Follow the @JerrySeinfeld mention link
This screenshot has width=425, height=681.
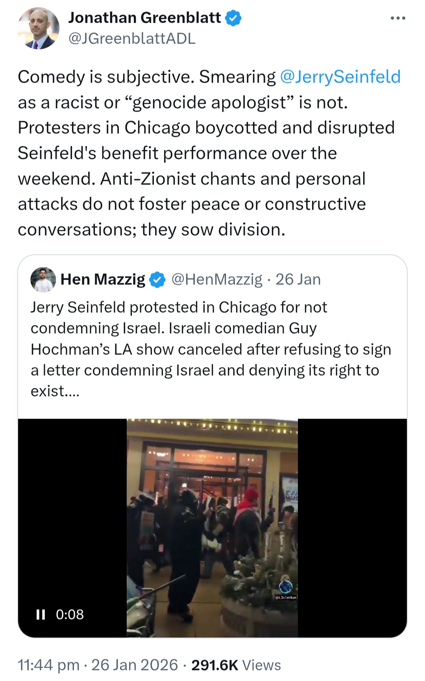340,77
